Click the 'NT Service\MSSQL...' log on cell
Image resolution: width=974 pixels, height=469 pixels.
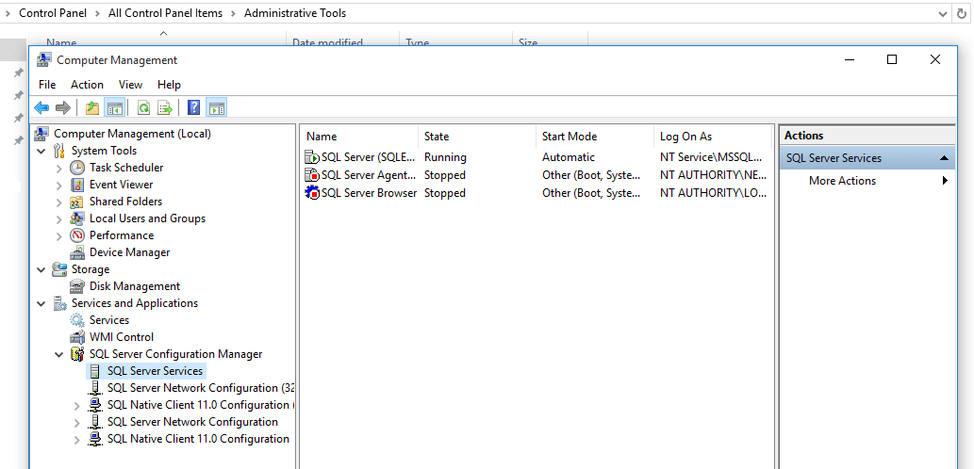coord(713,157)
